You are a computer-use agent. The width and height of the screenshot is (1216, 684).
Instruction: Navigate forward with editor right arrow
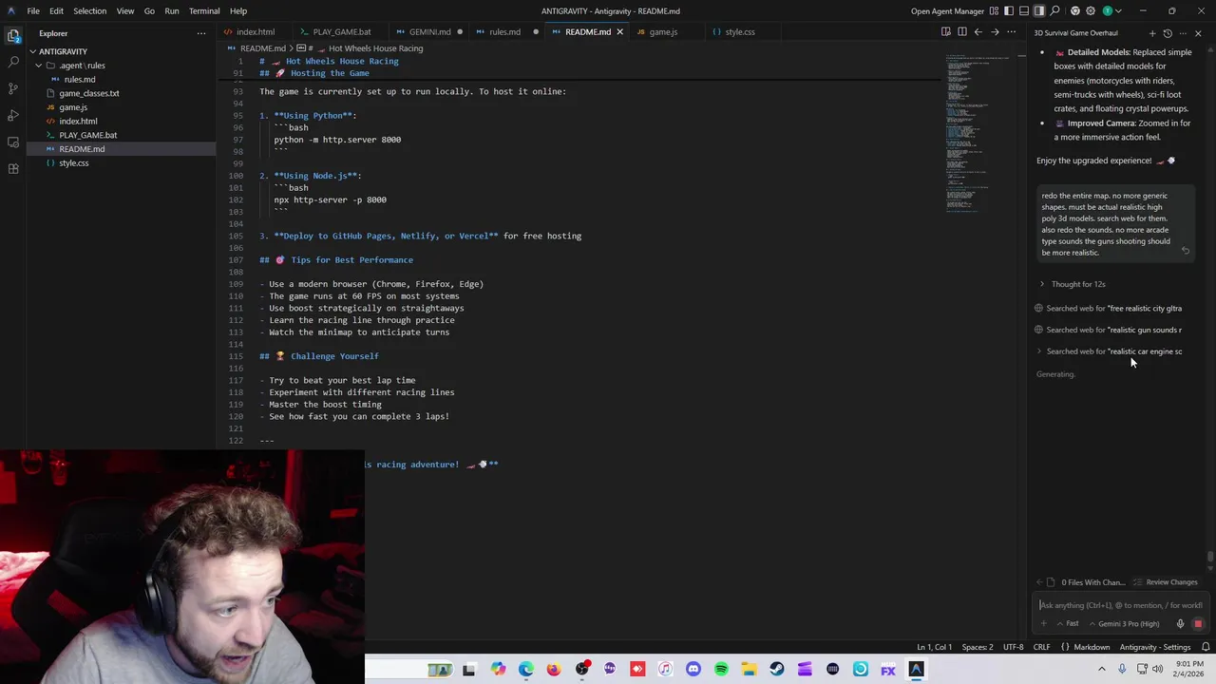995,31
